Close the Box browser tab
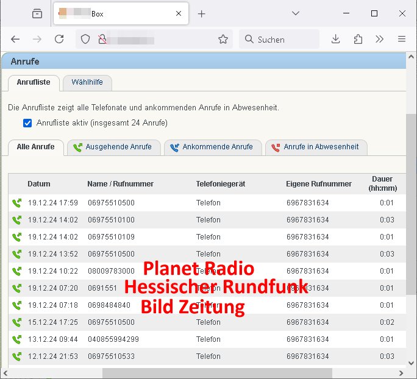 pos(179,13)
